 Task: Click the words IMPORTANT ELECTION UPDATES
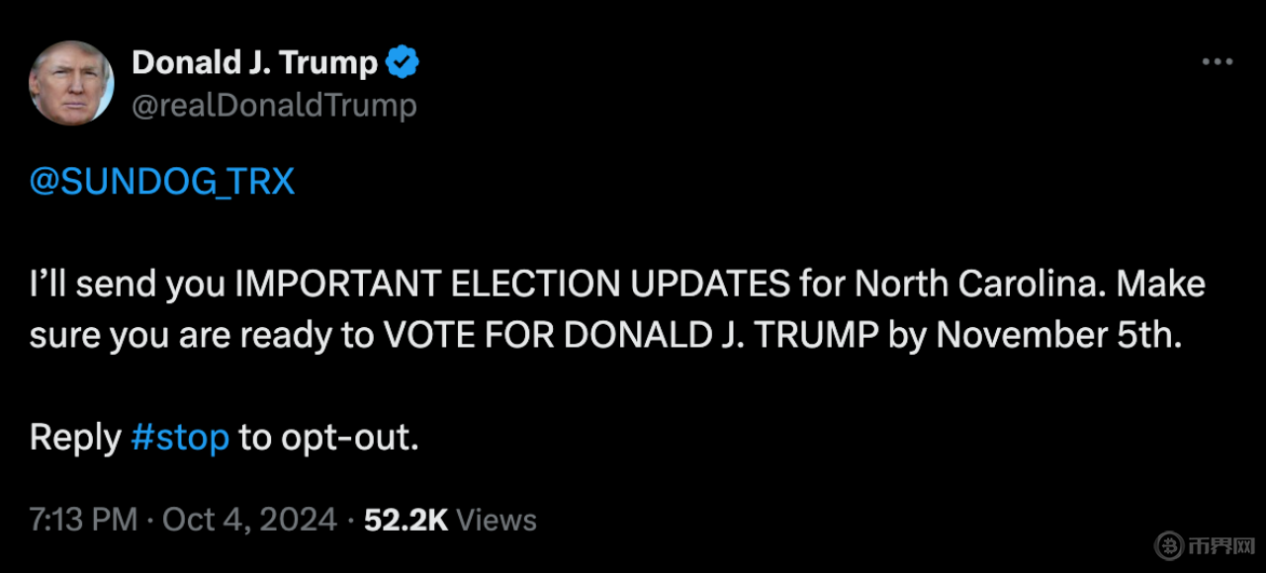pyautogui.click(x=512, y=285)
